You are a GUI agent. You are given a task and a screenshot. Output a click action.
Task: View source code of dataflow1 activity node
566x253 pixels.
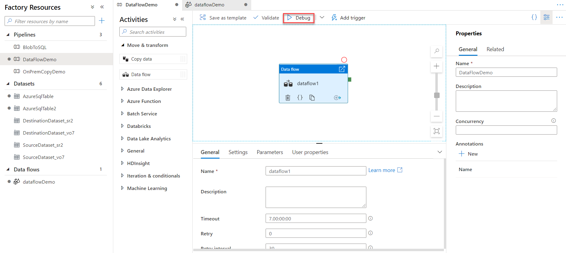pyautogui.click(x=300, y=98)
